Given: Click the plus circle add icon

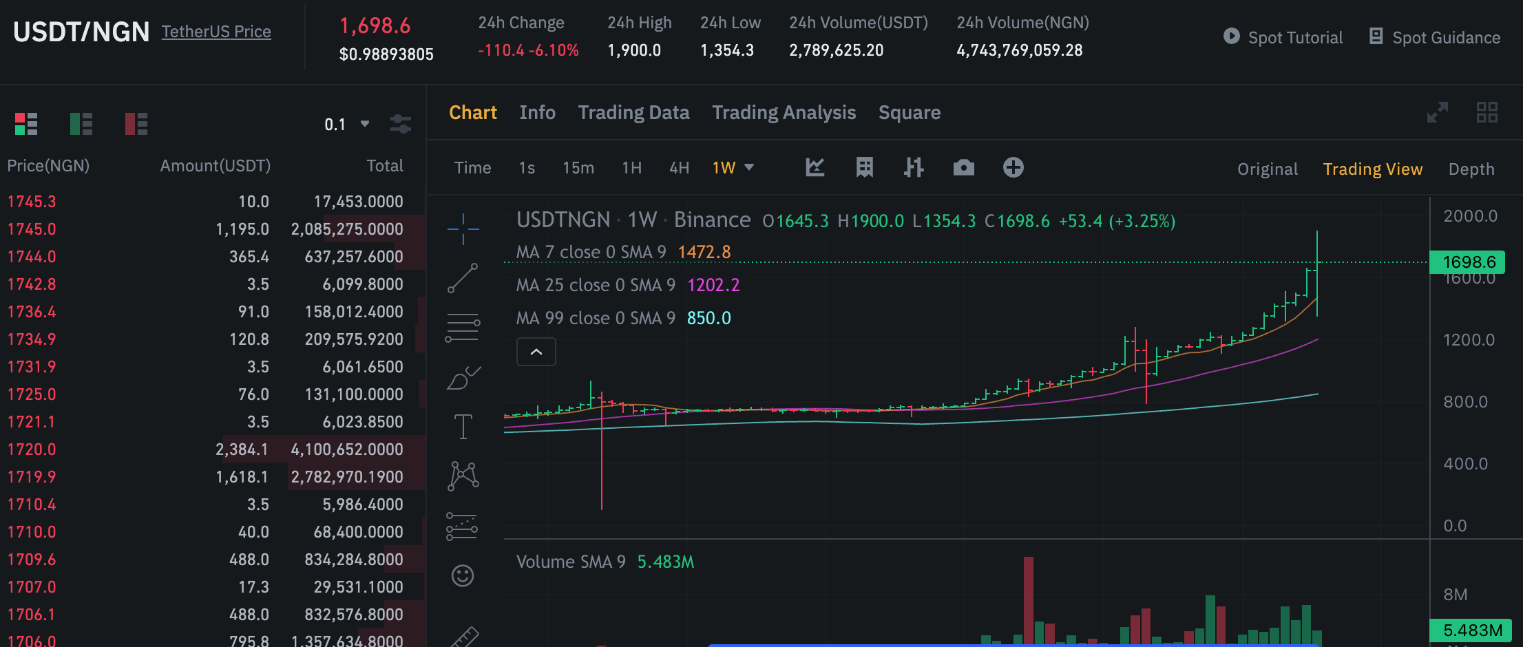Looking at the screenshot, I should coord(1013,167).
